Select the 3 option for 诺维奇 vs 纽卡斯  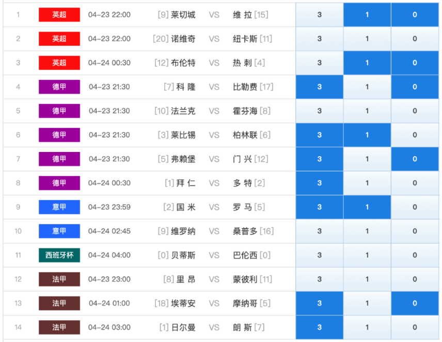[320, 39]
